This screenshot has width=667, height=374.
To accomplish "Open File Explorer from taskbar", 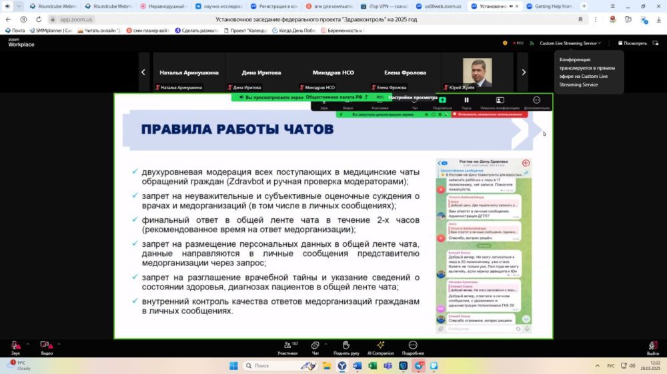I will tap(326, 366).
